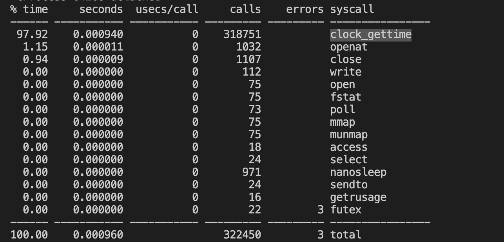Click the 'usecs/call' column header
The height and width of the screenshot is (242, 504).
167,9
